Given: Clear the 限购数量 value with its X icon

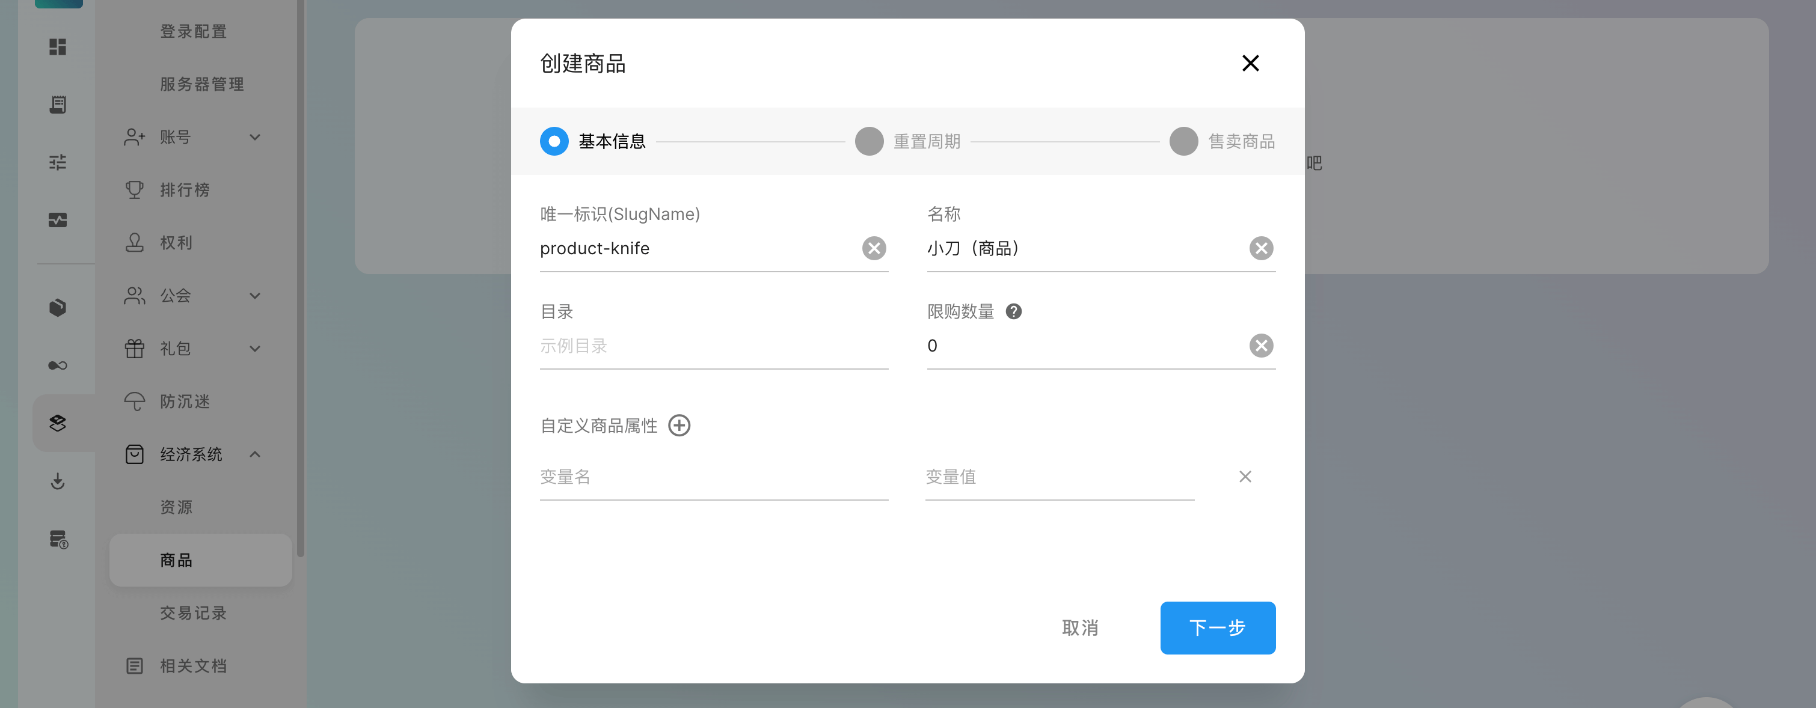Looking at the screenshot, I should click(1260, 346).
